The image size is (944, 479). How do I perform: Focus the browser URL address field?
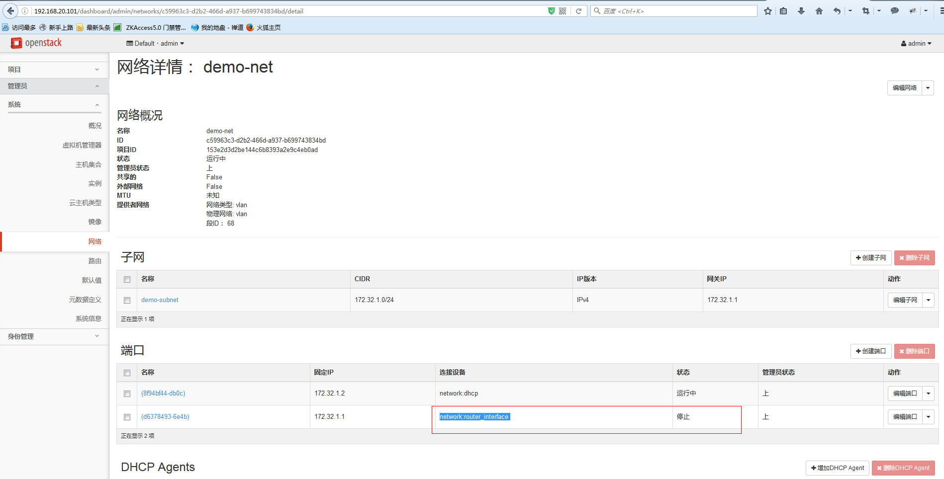tap(288, 11)
